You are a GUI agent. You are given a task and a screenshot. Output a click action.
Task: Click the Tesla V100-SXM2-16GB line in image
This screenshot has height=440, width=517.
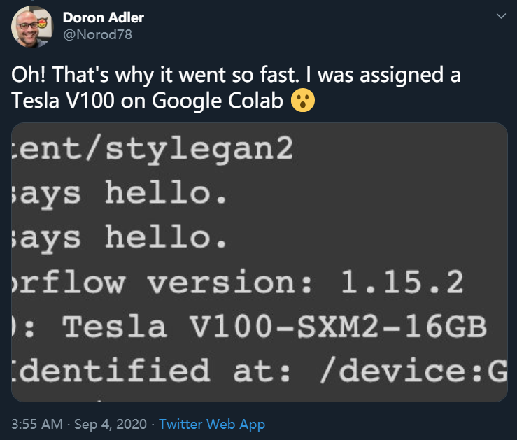[273, 326]
